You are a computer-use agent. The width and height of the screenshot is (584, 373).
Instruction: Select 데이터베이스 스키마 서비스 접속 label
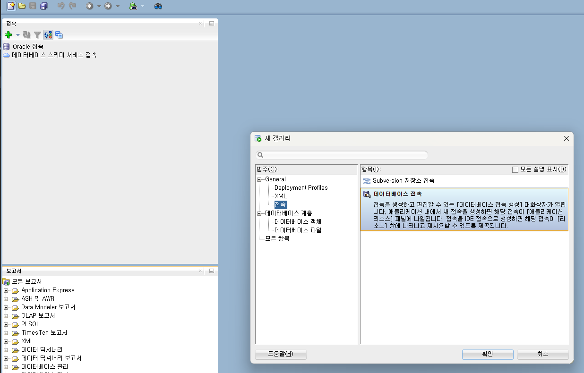[x=54, y=55]
